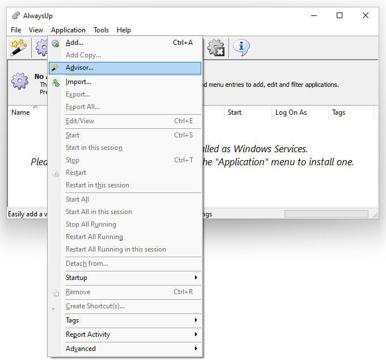Expand the Advanced submenu
This screenshot has width=386, height=364.
click(125, 349)
